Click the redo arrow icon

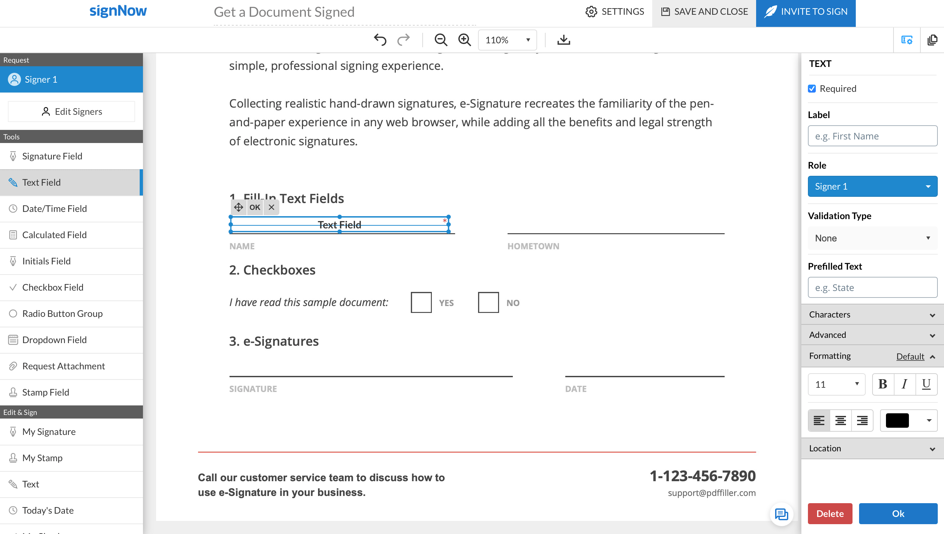coord(403,40)
